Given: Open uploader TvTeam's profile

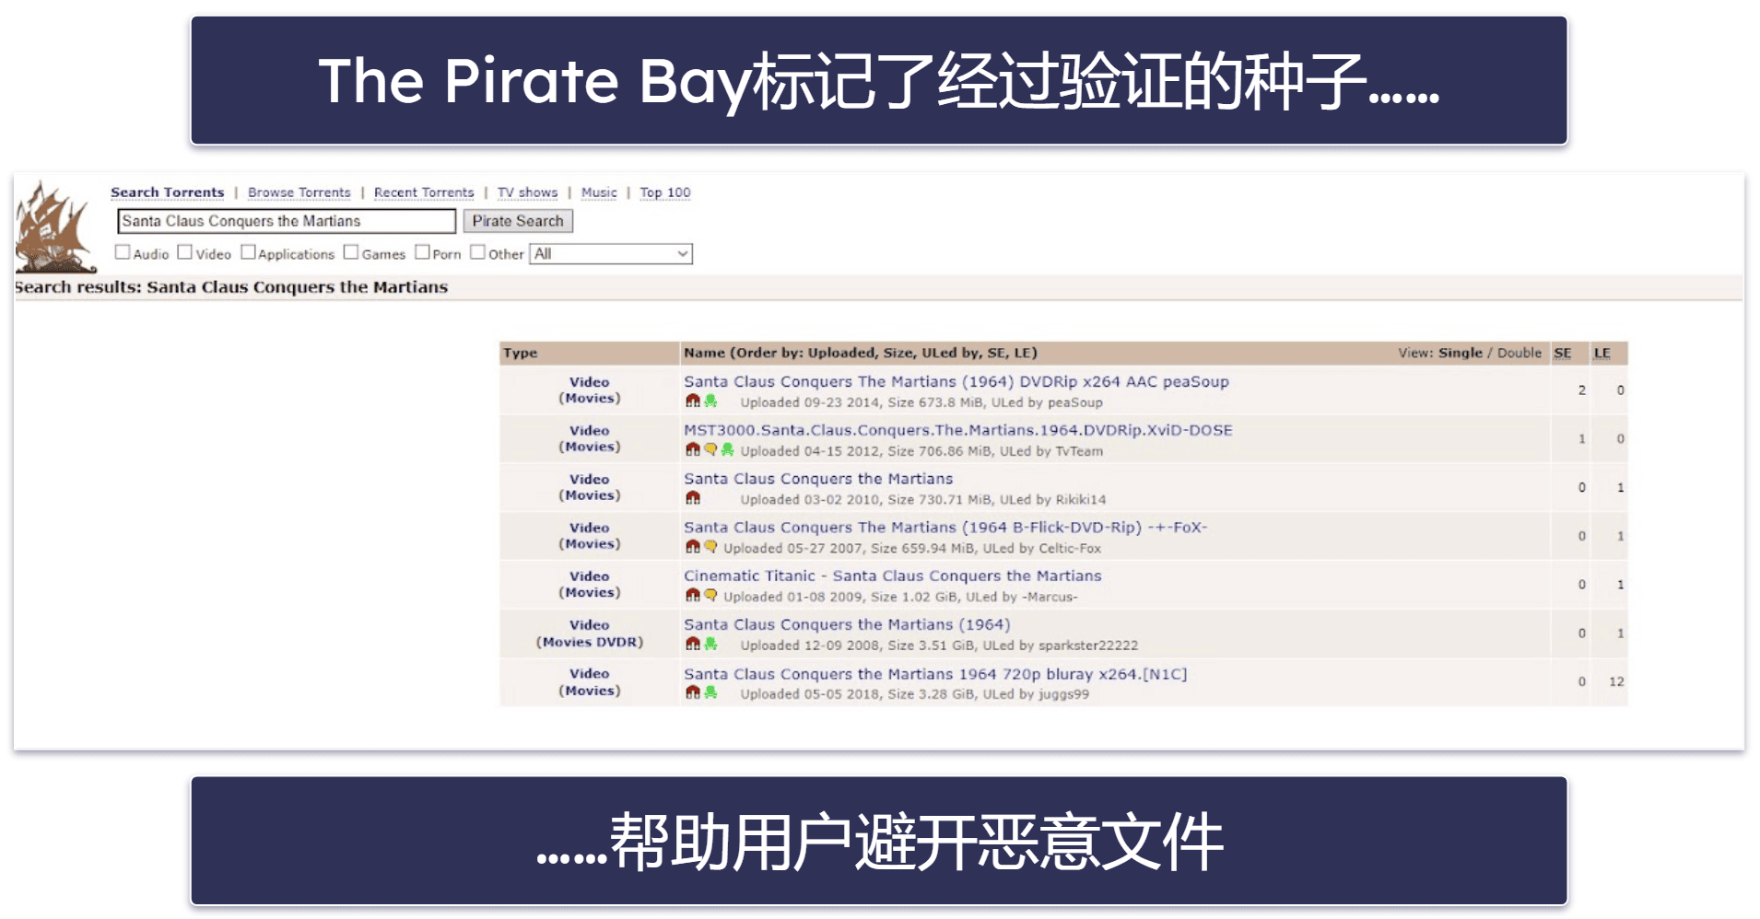Looking at the screenshot, I should pos(1079,451).
